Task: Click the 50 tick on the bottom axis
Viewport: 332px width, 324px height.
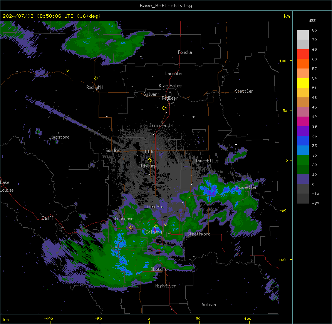Action: pos(198,319)
